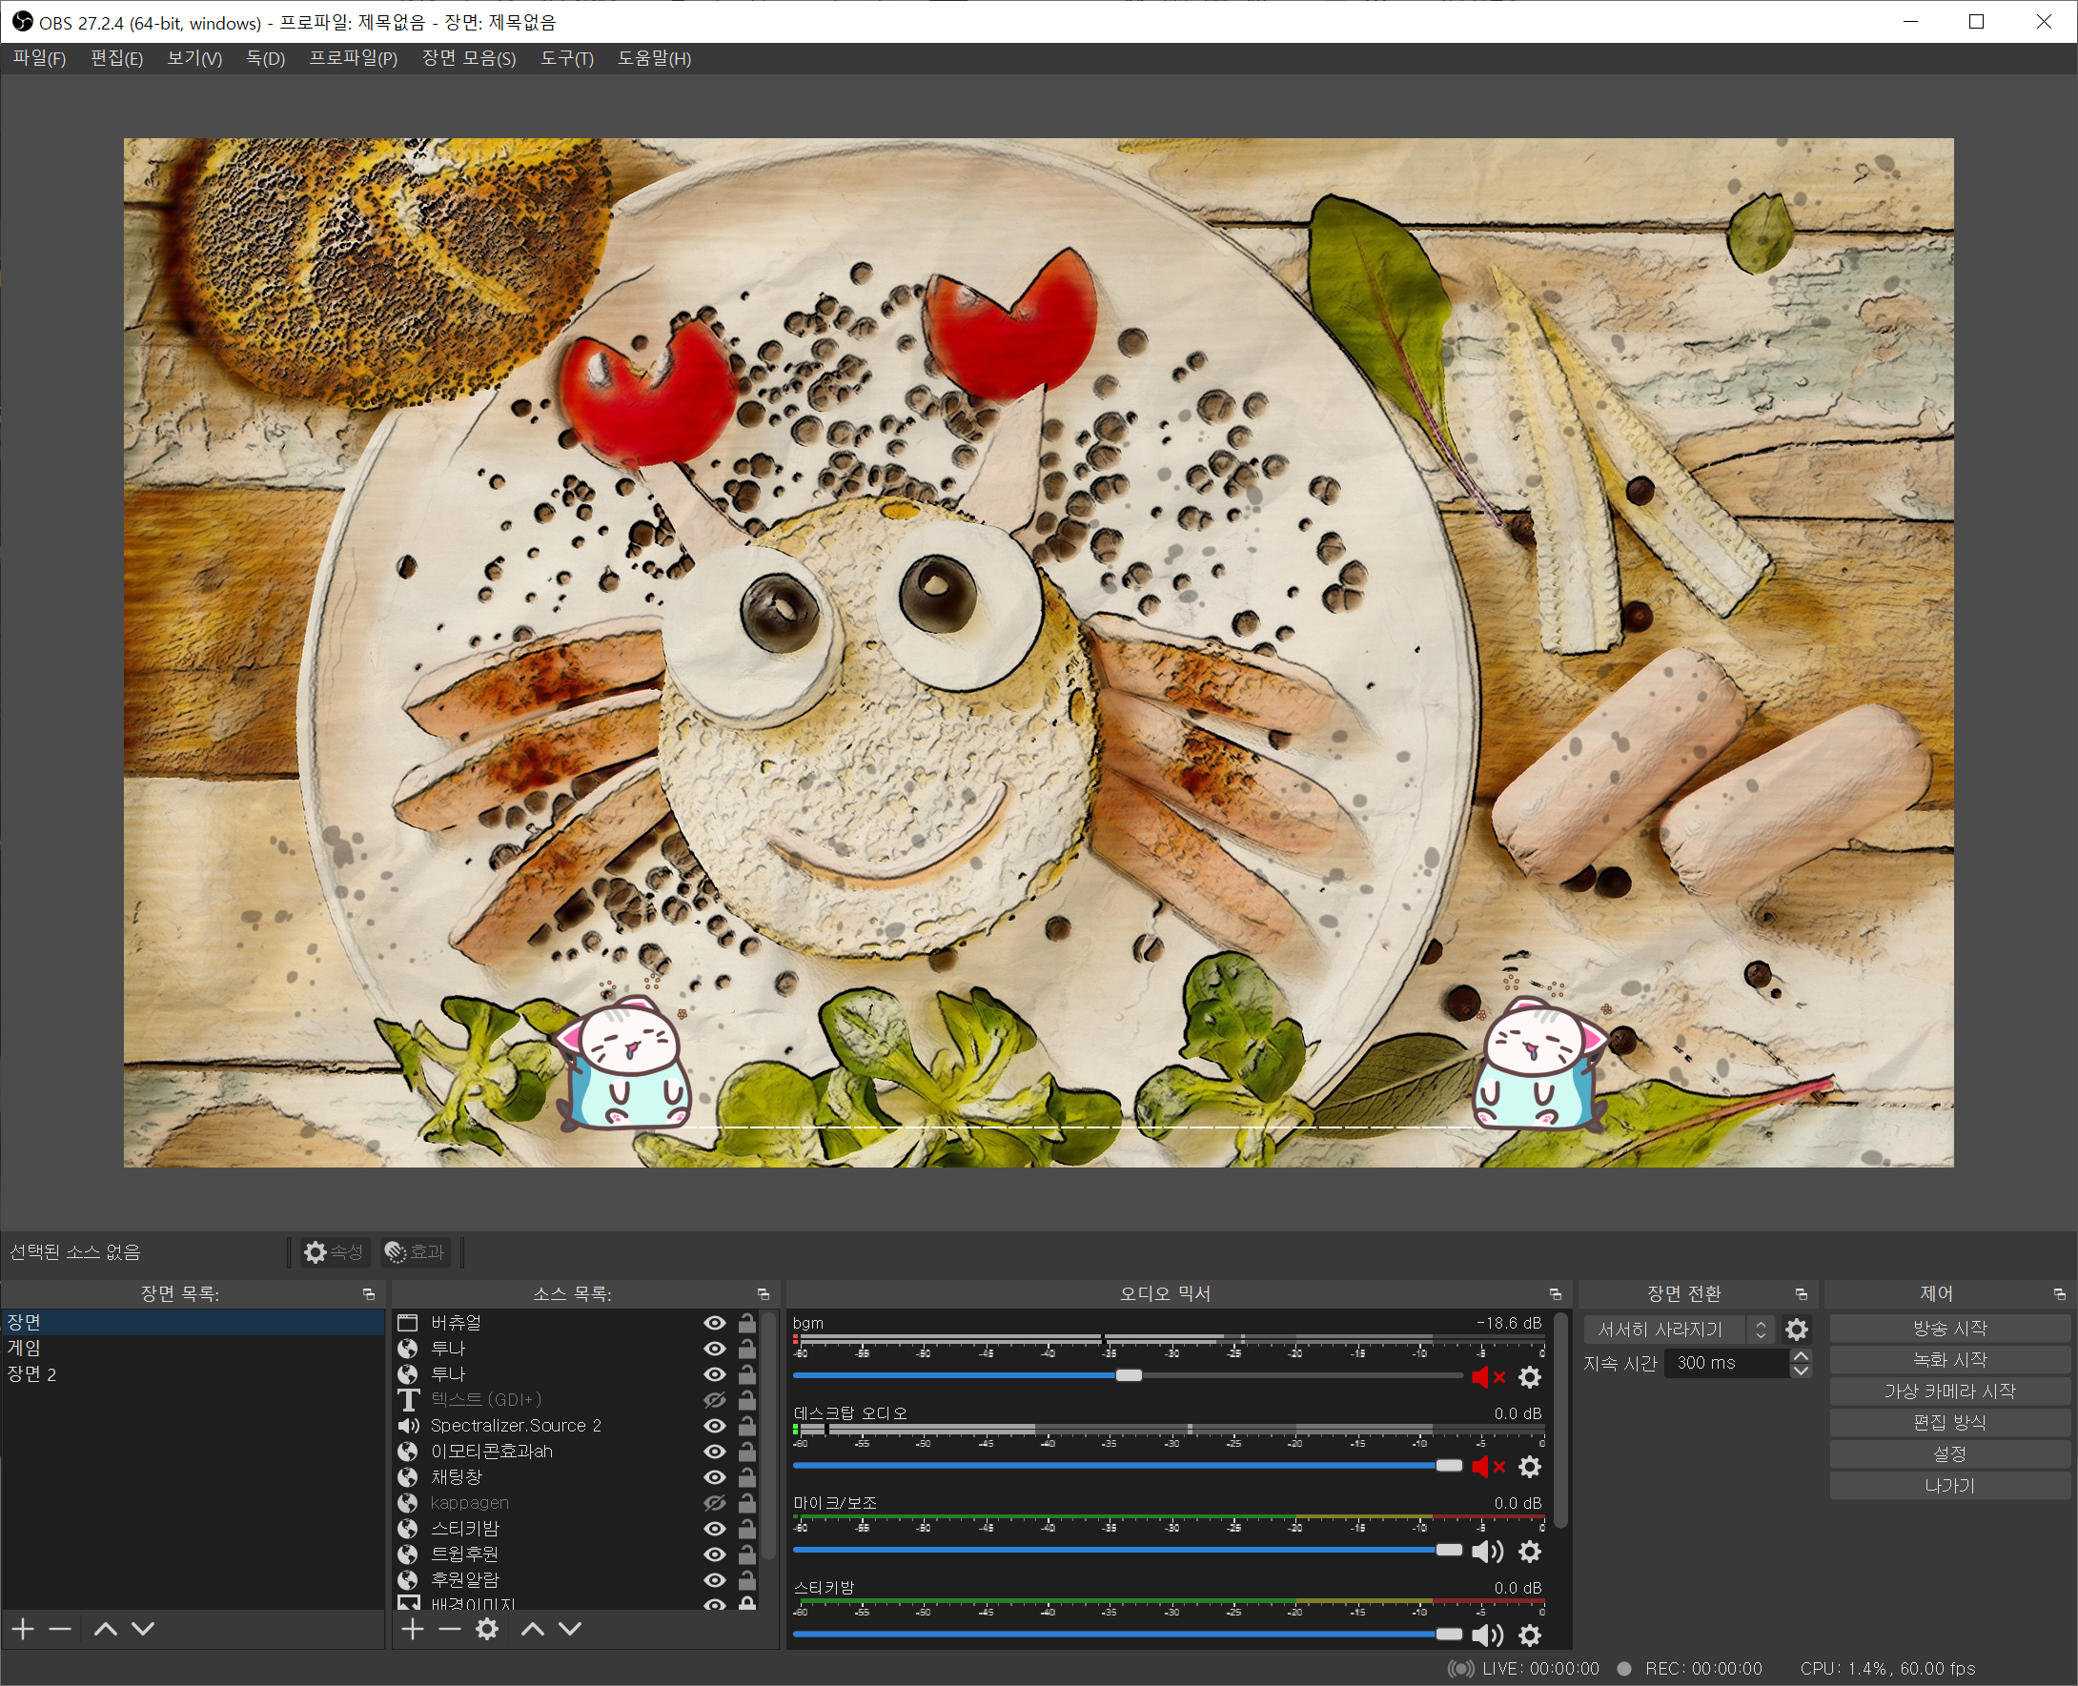
Task: Show the 텍스트 (GDI+) source
Action: tap(714, 1399)
